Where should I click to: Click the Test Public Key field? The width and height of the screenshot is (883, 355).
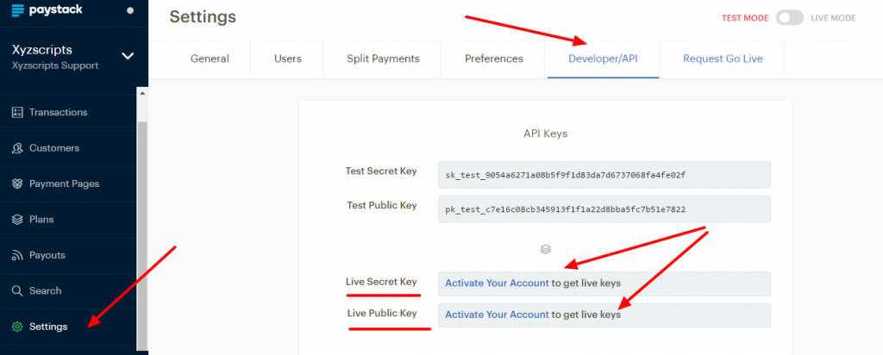coord(604,209)
